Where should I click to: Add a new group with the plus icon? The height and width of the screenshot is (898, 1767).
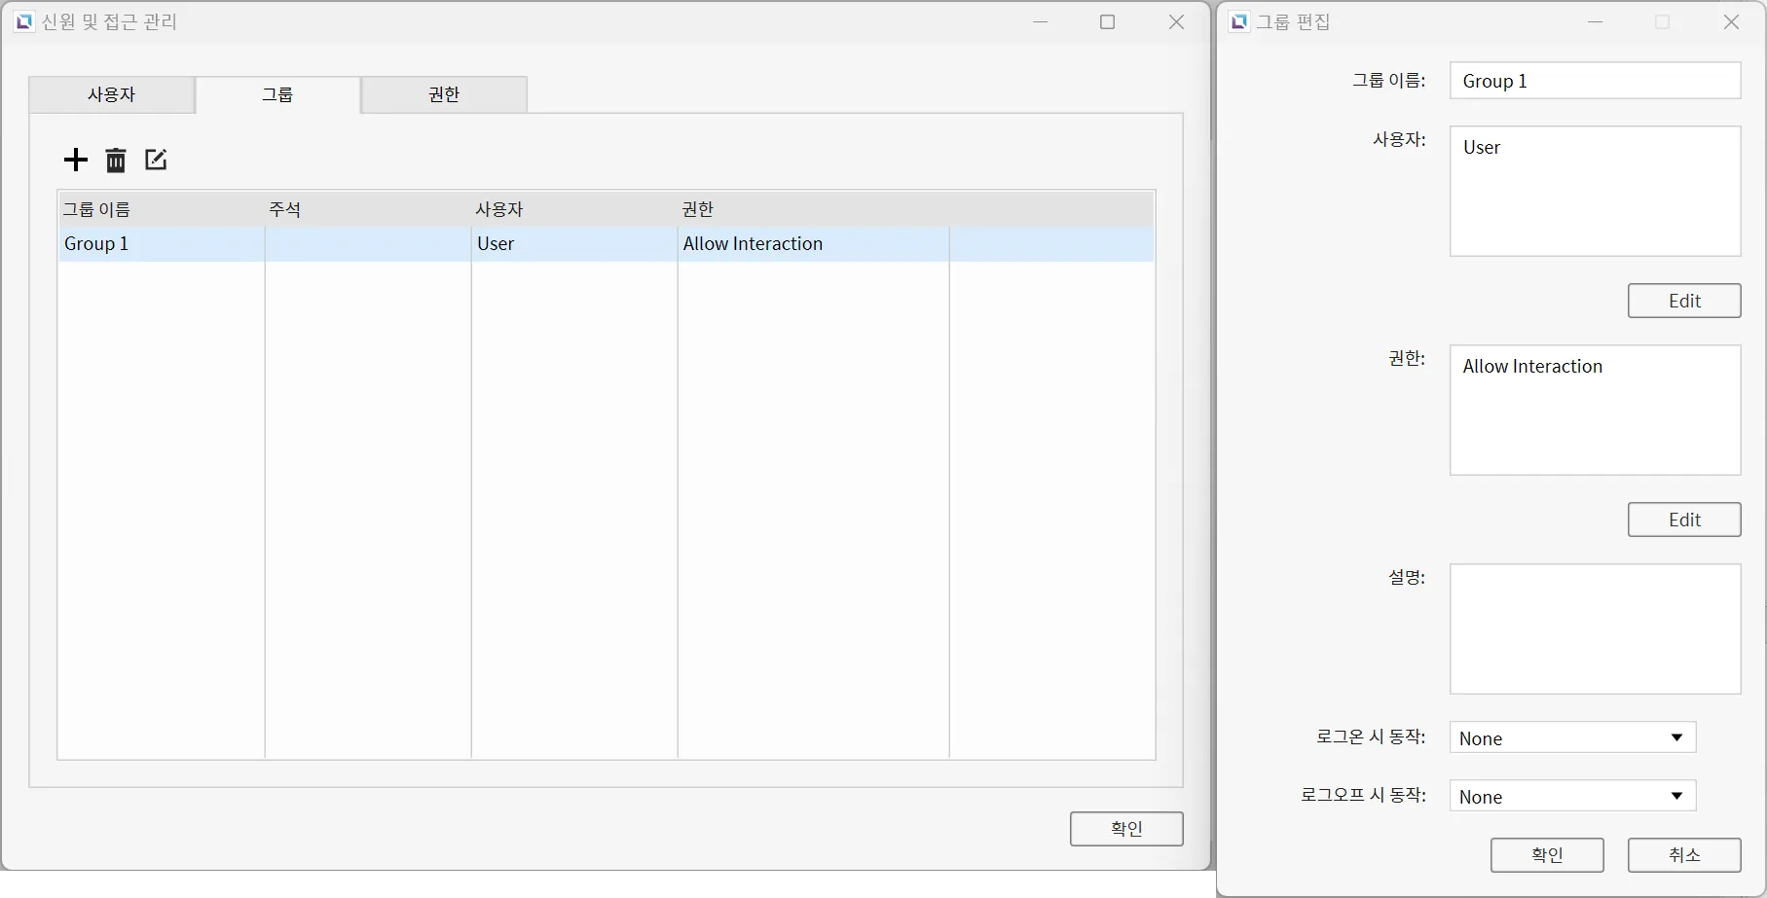75,161
